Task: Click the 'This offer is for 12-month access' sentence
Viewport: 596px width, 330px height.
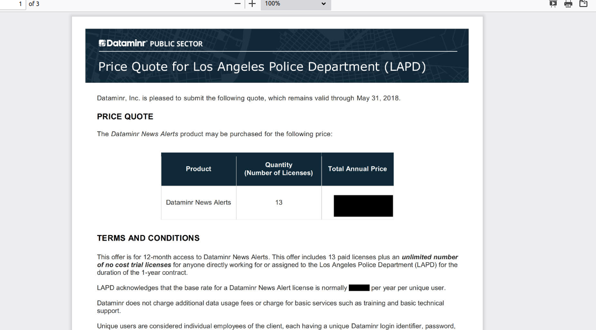Action: 184,257
